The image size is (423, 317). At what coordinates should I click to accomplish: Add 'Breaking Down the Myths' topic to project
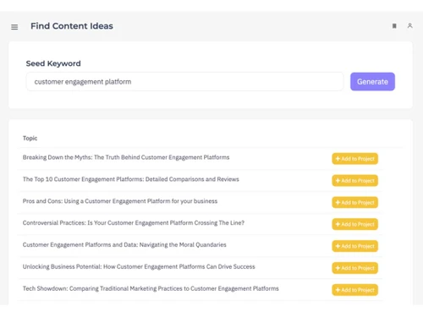click(354, 159)
